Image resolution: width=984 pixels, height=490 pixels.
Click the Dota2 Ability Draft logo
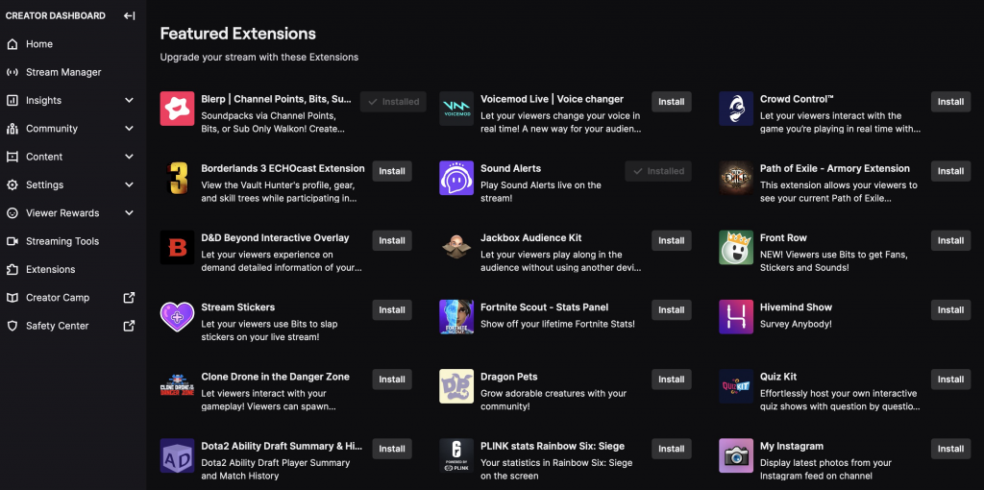[x=177, y=455]
